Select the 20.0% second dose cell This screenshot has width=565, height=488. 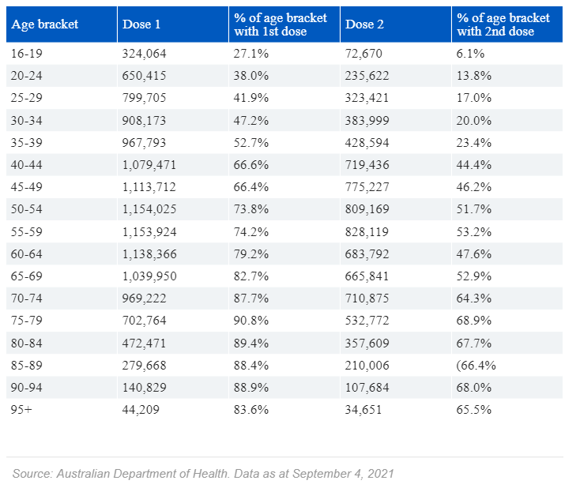[474, 120]
